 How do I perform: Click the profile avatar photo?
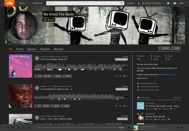[x=23, y=26]
